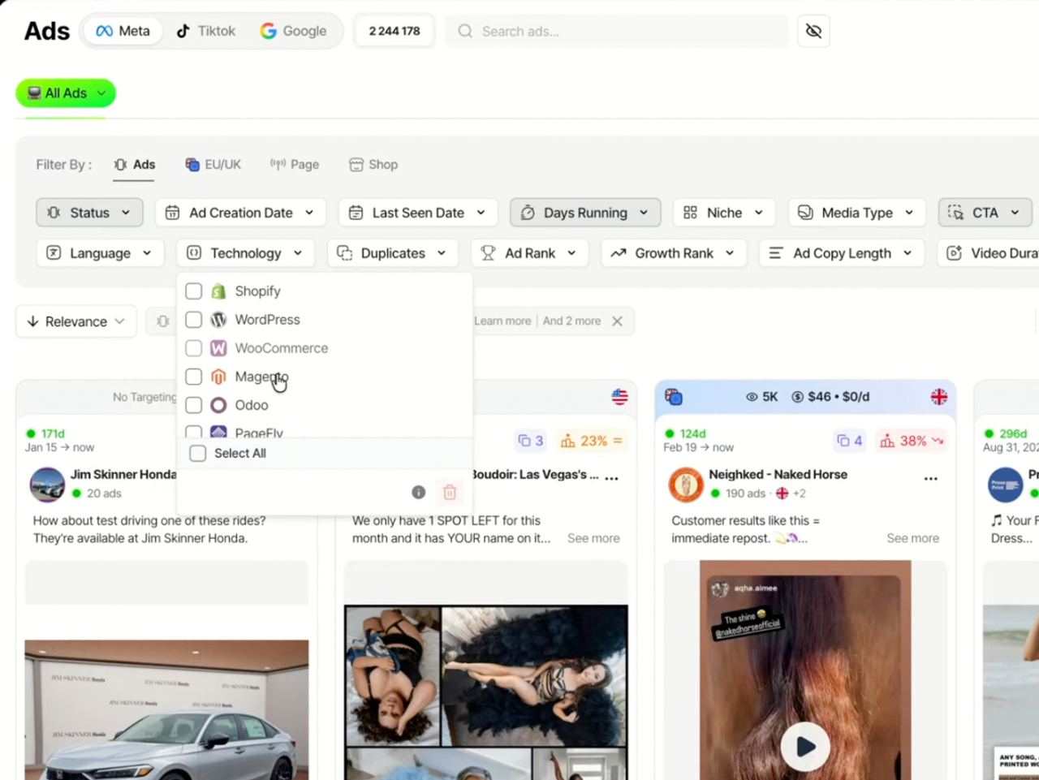Open the Jim Skinner Honda car image
This screenshot has width=1039, height=780.
[166, 710]
